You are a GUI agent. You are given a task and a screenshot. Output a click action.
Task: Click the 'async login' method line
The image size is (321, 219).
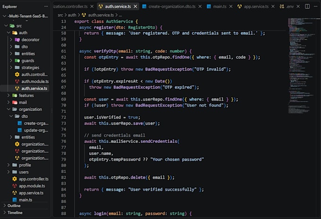pos(135,213)
